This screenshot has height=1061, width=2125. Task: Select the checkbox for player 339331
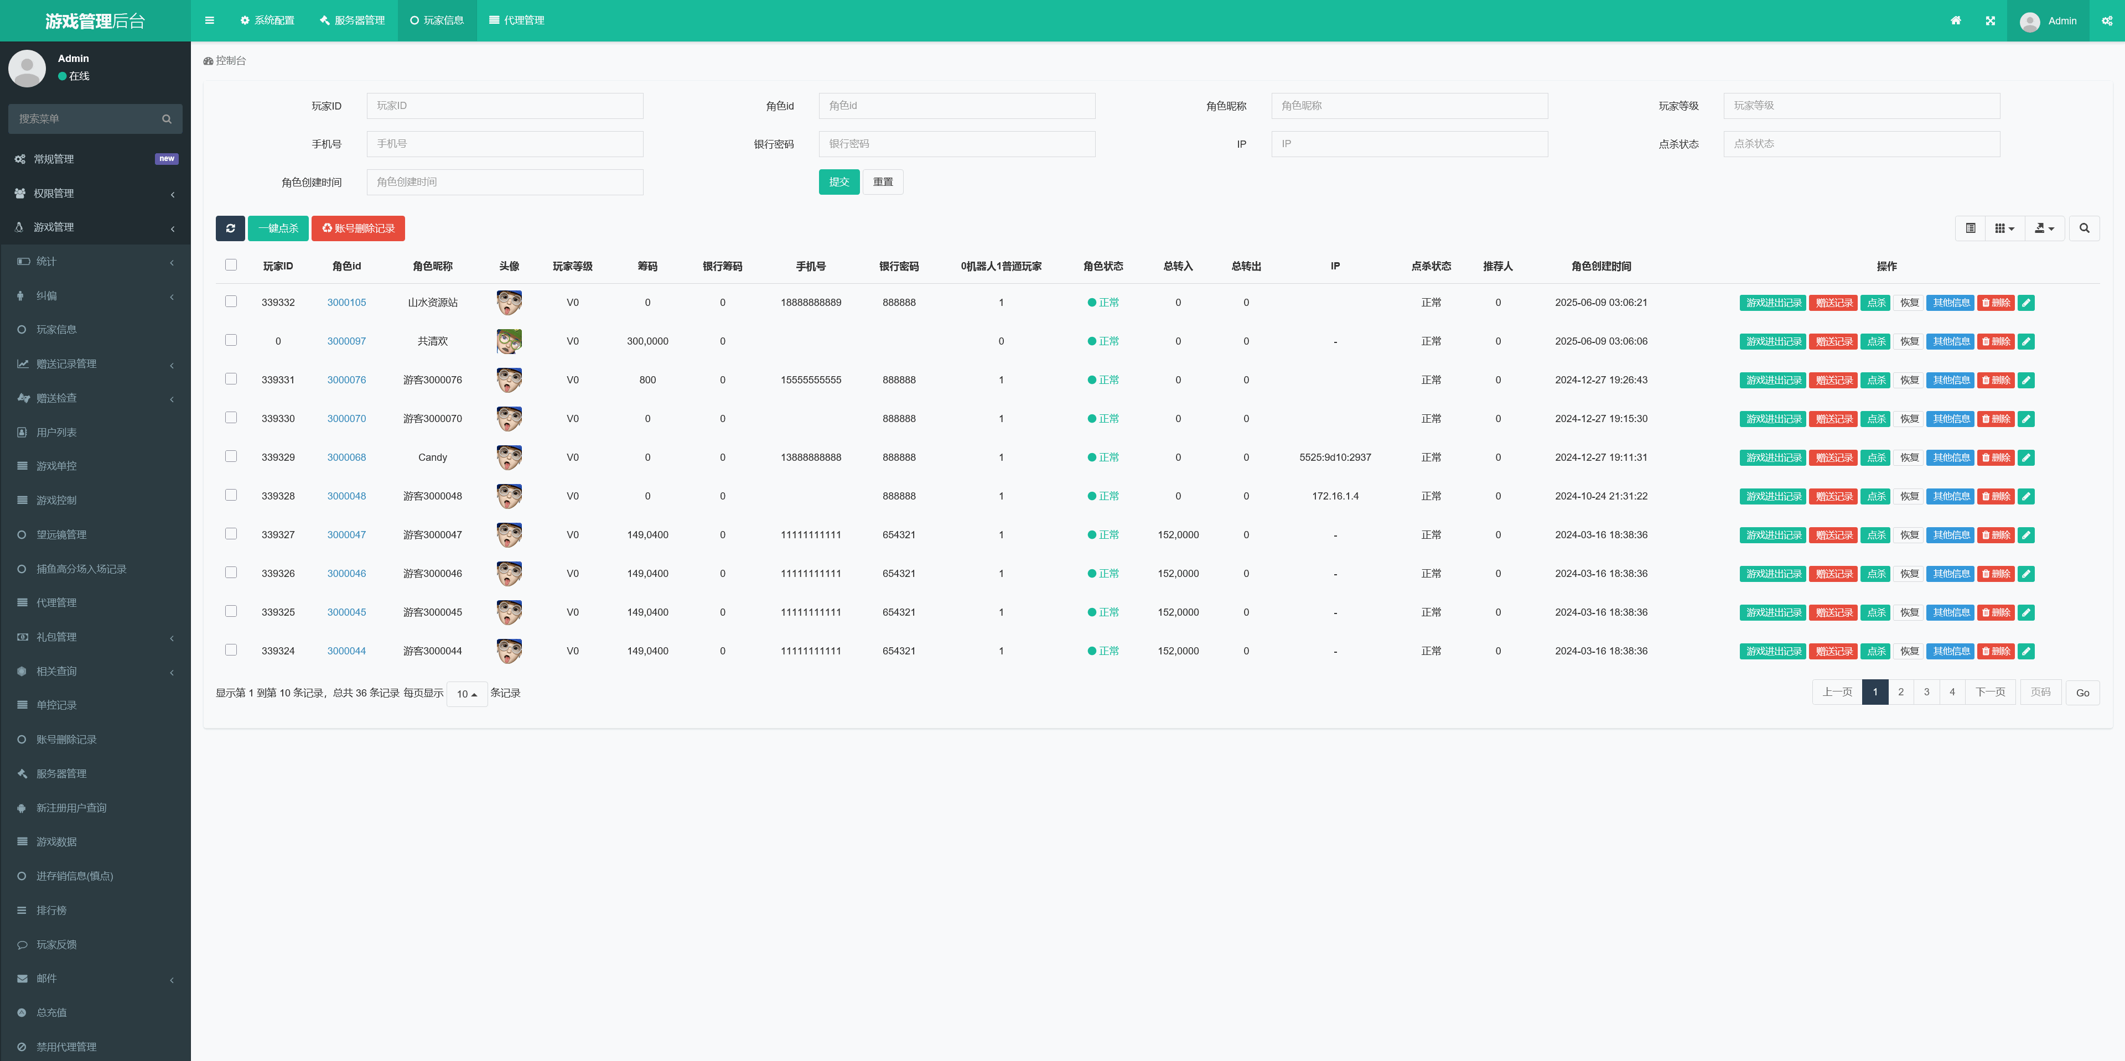(x=231, y=379)
